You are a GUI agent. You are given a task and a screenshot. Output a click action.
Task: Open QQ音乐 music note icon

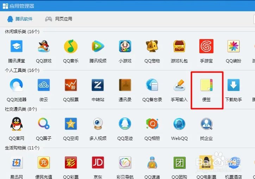(71, 46)
